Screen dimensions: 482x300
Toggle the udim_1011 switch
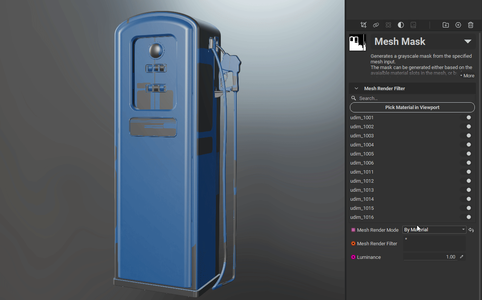pyautogui.click(x=466, y=172)
